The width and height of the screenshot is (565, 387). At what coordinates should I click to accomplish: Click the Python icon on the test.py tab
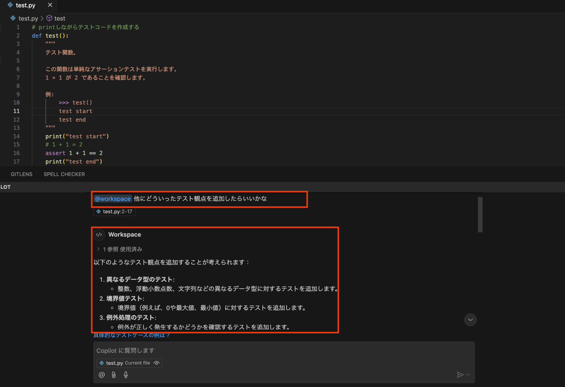coord(9,5)
